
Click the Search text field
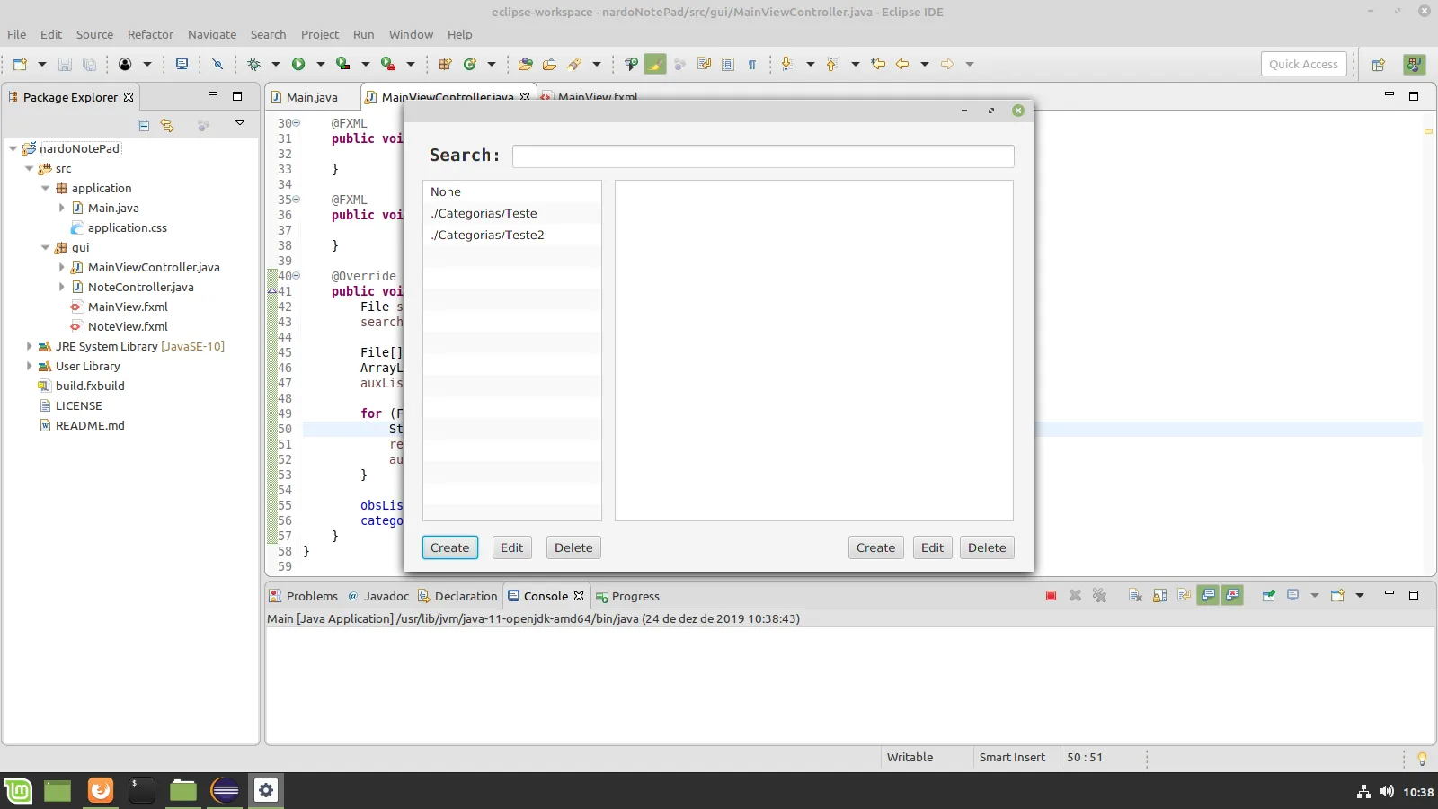[762, 156]
